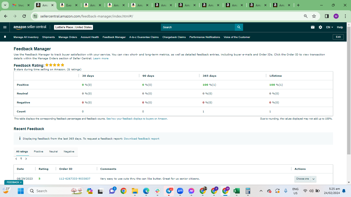Screen dimensions: 351x197
Task: Click the Learn more link
Action: pos(101,58)
